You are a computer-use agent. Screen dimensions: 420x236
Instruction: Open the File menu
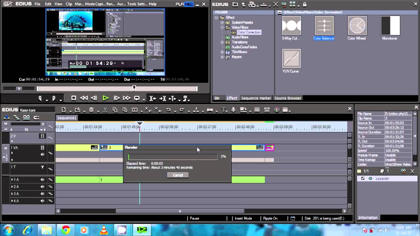click(x=37, y=4)
